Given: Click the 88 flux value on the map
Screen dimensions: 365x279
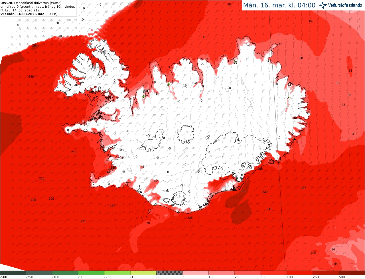Looking at the screenshot, I should [x=229, y=5].
